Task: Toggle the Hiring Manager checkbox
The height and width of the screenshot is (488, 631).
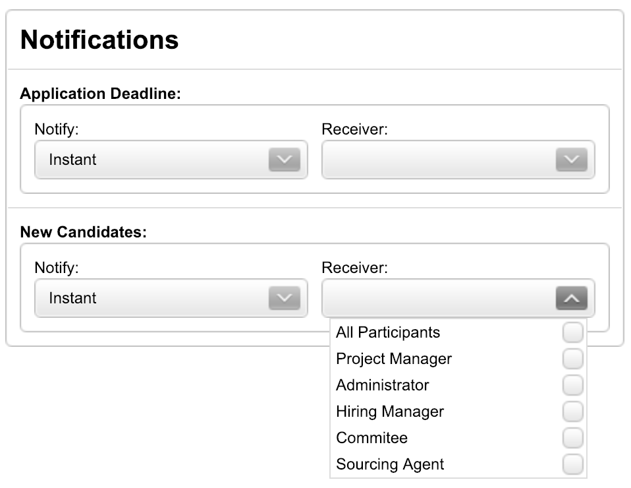Action: 573,412
